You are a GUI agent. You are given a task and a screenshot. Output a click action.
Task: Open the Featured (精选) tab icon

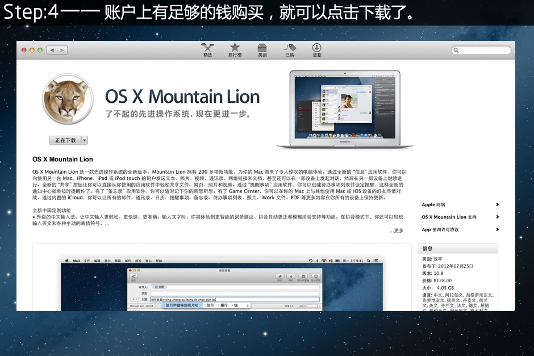(207, 50)
